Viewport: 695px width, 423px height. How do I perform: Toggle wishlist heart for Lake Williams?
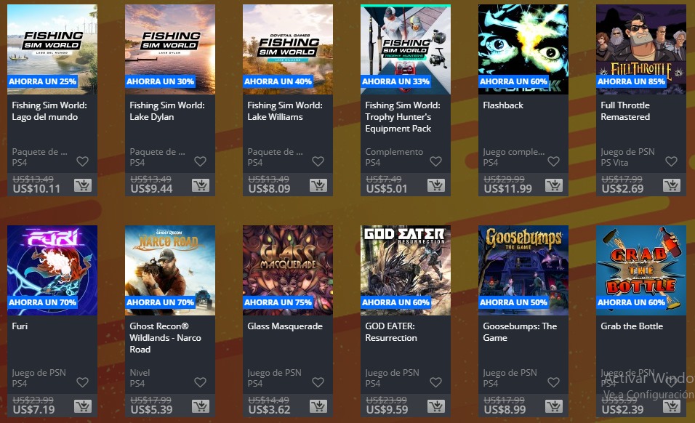click(318, 161)
